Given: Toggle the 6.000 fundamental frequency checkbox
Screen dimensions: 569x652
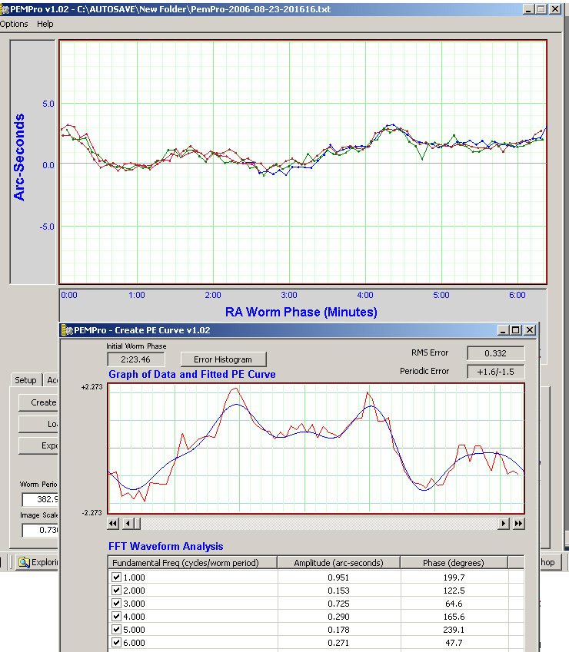Looking at the screenshot, I should (x=117, y=643).
